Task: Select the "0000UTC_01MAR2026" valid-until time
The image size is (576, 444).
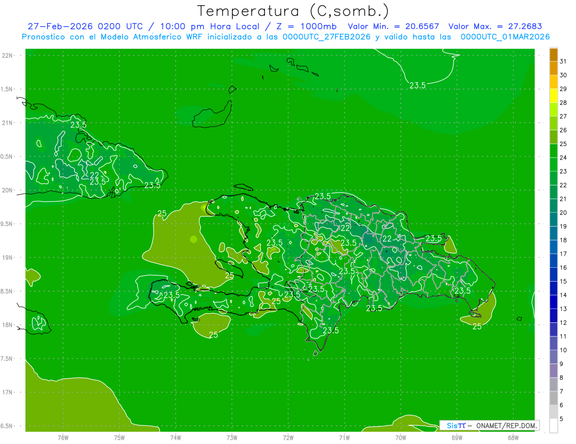Action: (x=505, y=37)
